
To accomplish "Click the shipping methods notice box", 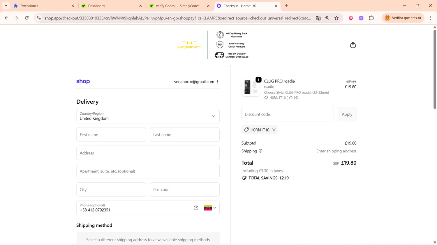I will pyautogui.click(x=148, y=239).
